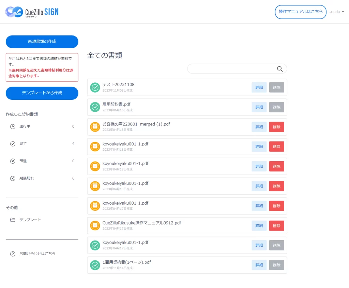Click the checkmark icon for 完了
This screenshot has height=288, width=349.
point(13,144)
